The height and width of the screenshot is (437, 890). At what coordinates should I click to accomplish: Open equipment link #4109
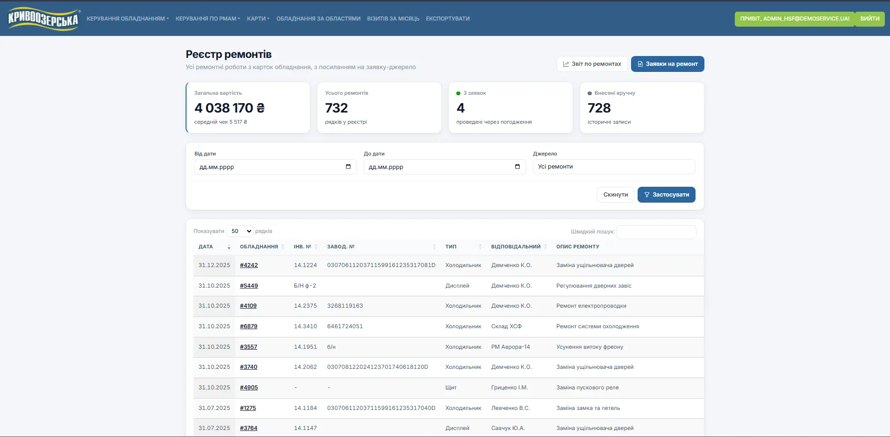tap(248, 306)
